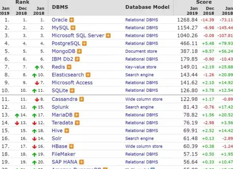
Task: Click the plus icon beside IBM Db2
Action: coord(77,59)
